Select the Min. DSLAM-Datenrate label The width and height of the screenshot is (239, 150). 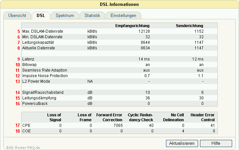tap(42, 37)
